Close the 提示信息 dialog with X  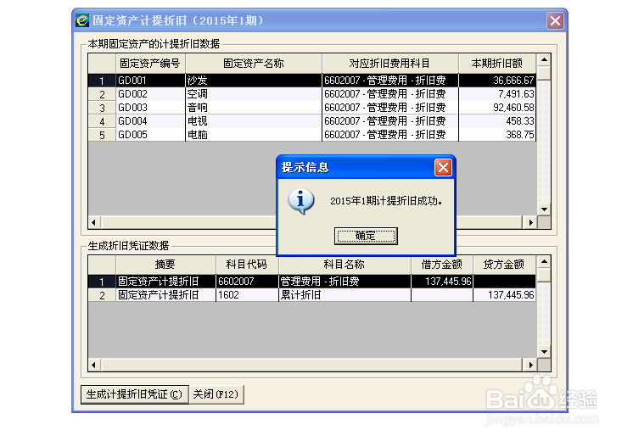443,167
